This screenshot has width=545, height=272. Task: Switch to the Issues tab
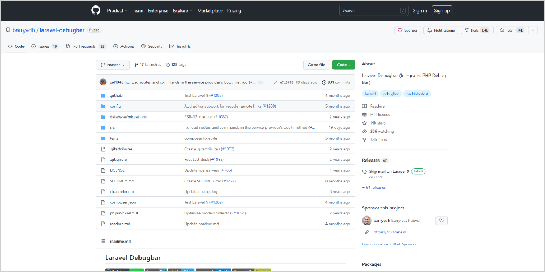pos(45,46)
